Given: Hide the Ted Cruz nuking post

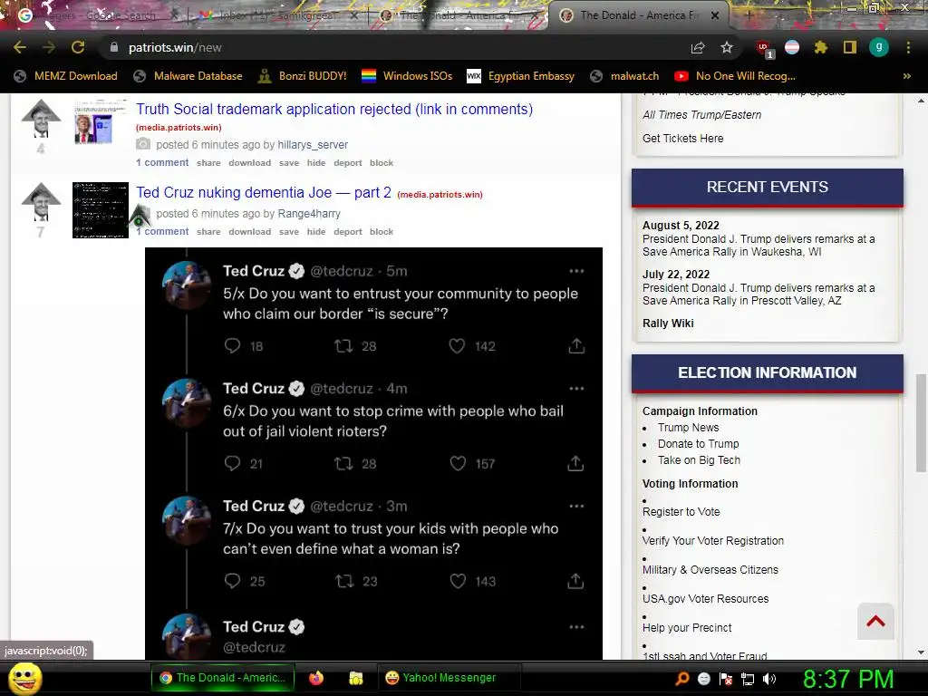Looking at the screenshot, I should point(316,232).
